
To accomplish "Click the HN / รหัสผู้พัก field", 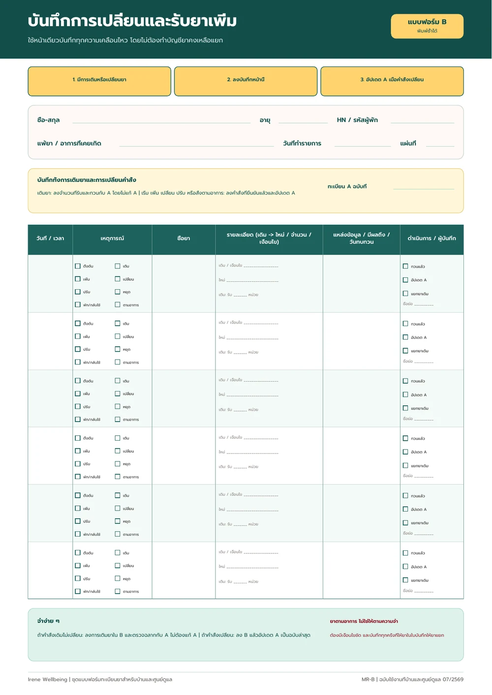I will point(422,120).
